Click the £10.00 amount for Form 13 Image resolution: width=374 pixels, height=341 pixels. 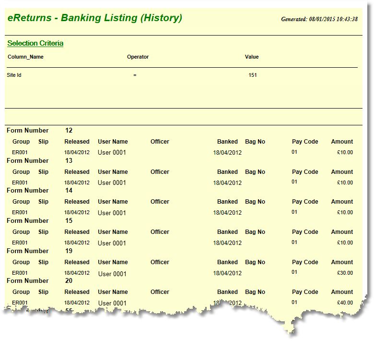tap(345, 183)
